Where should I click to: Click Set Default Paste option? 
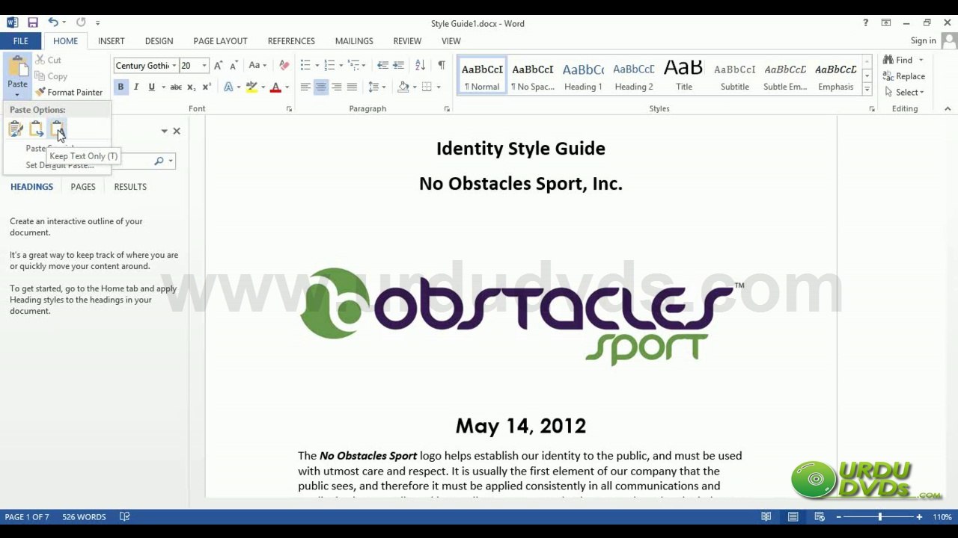pyautogui.click(x=60, y=165)
